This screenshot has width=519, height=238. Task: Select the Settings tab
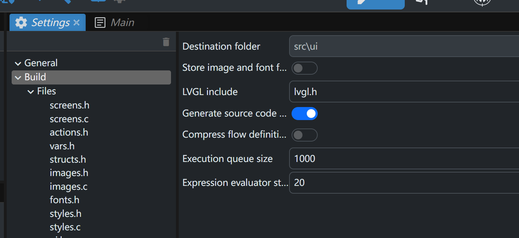pyautogui.click(x=50, y=23)
